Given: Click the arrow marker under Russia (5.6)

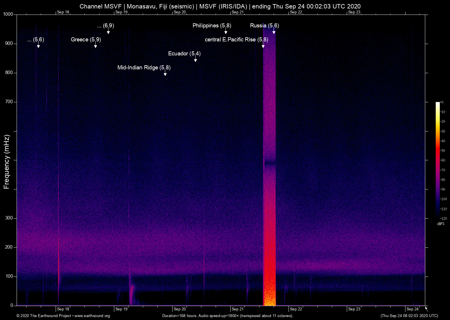Looking at the screenshot, I should pyautogui.click(x=274, y=31).
